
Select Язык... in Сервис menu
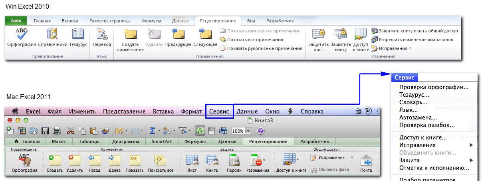pos(408,110)
